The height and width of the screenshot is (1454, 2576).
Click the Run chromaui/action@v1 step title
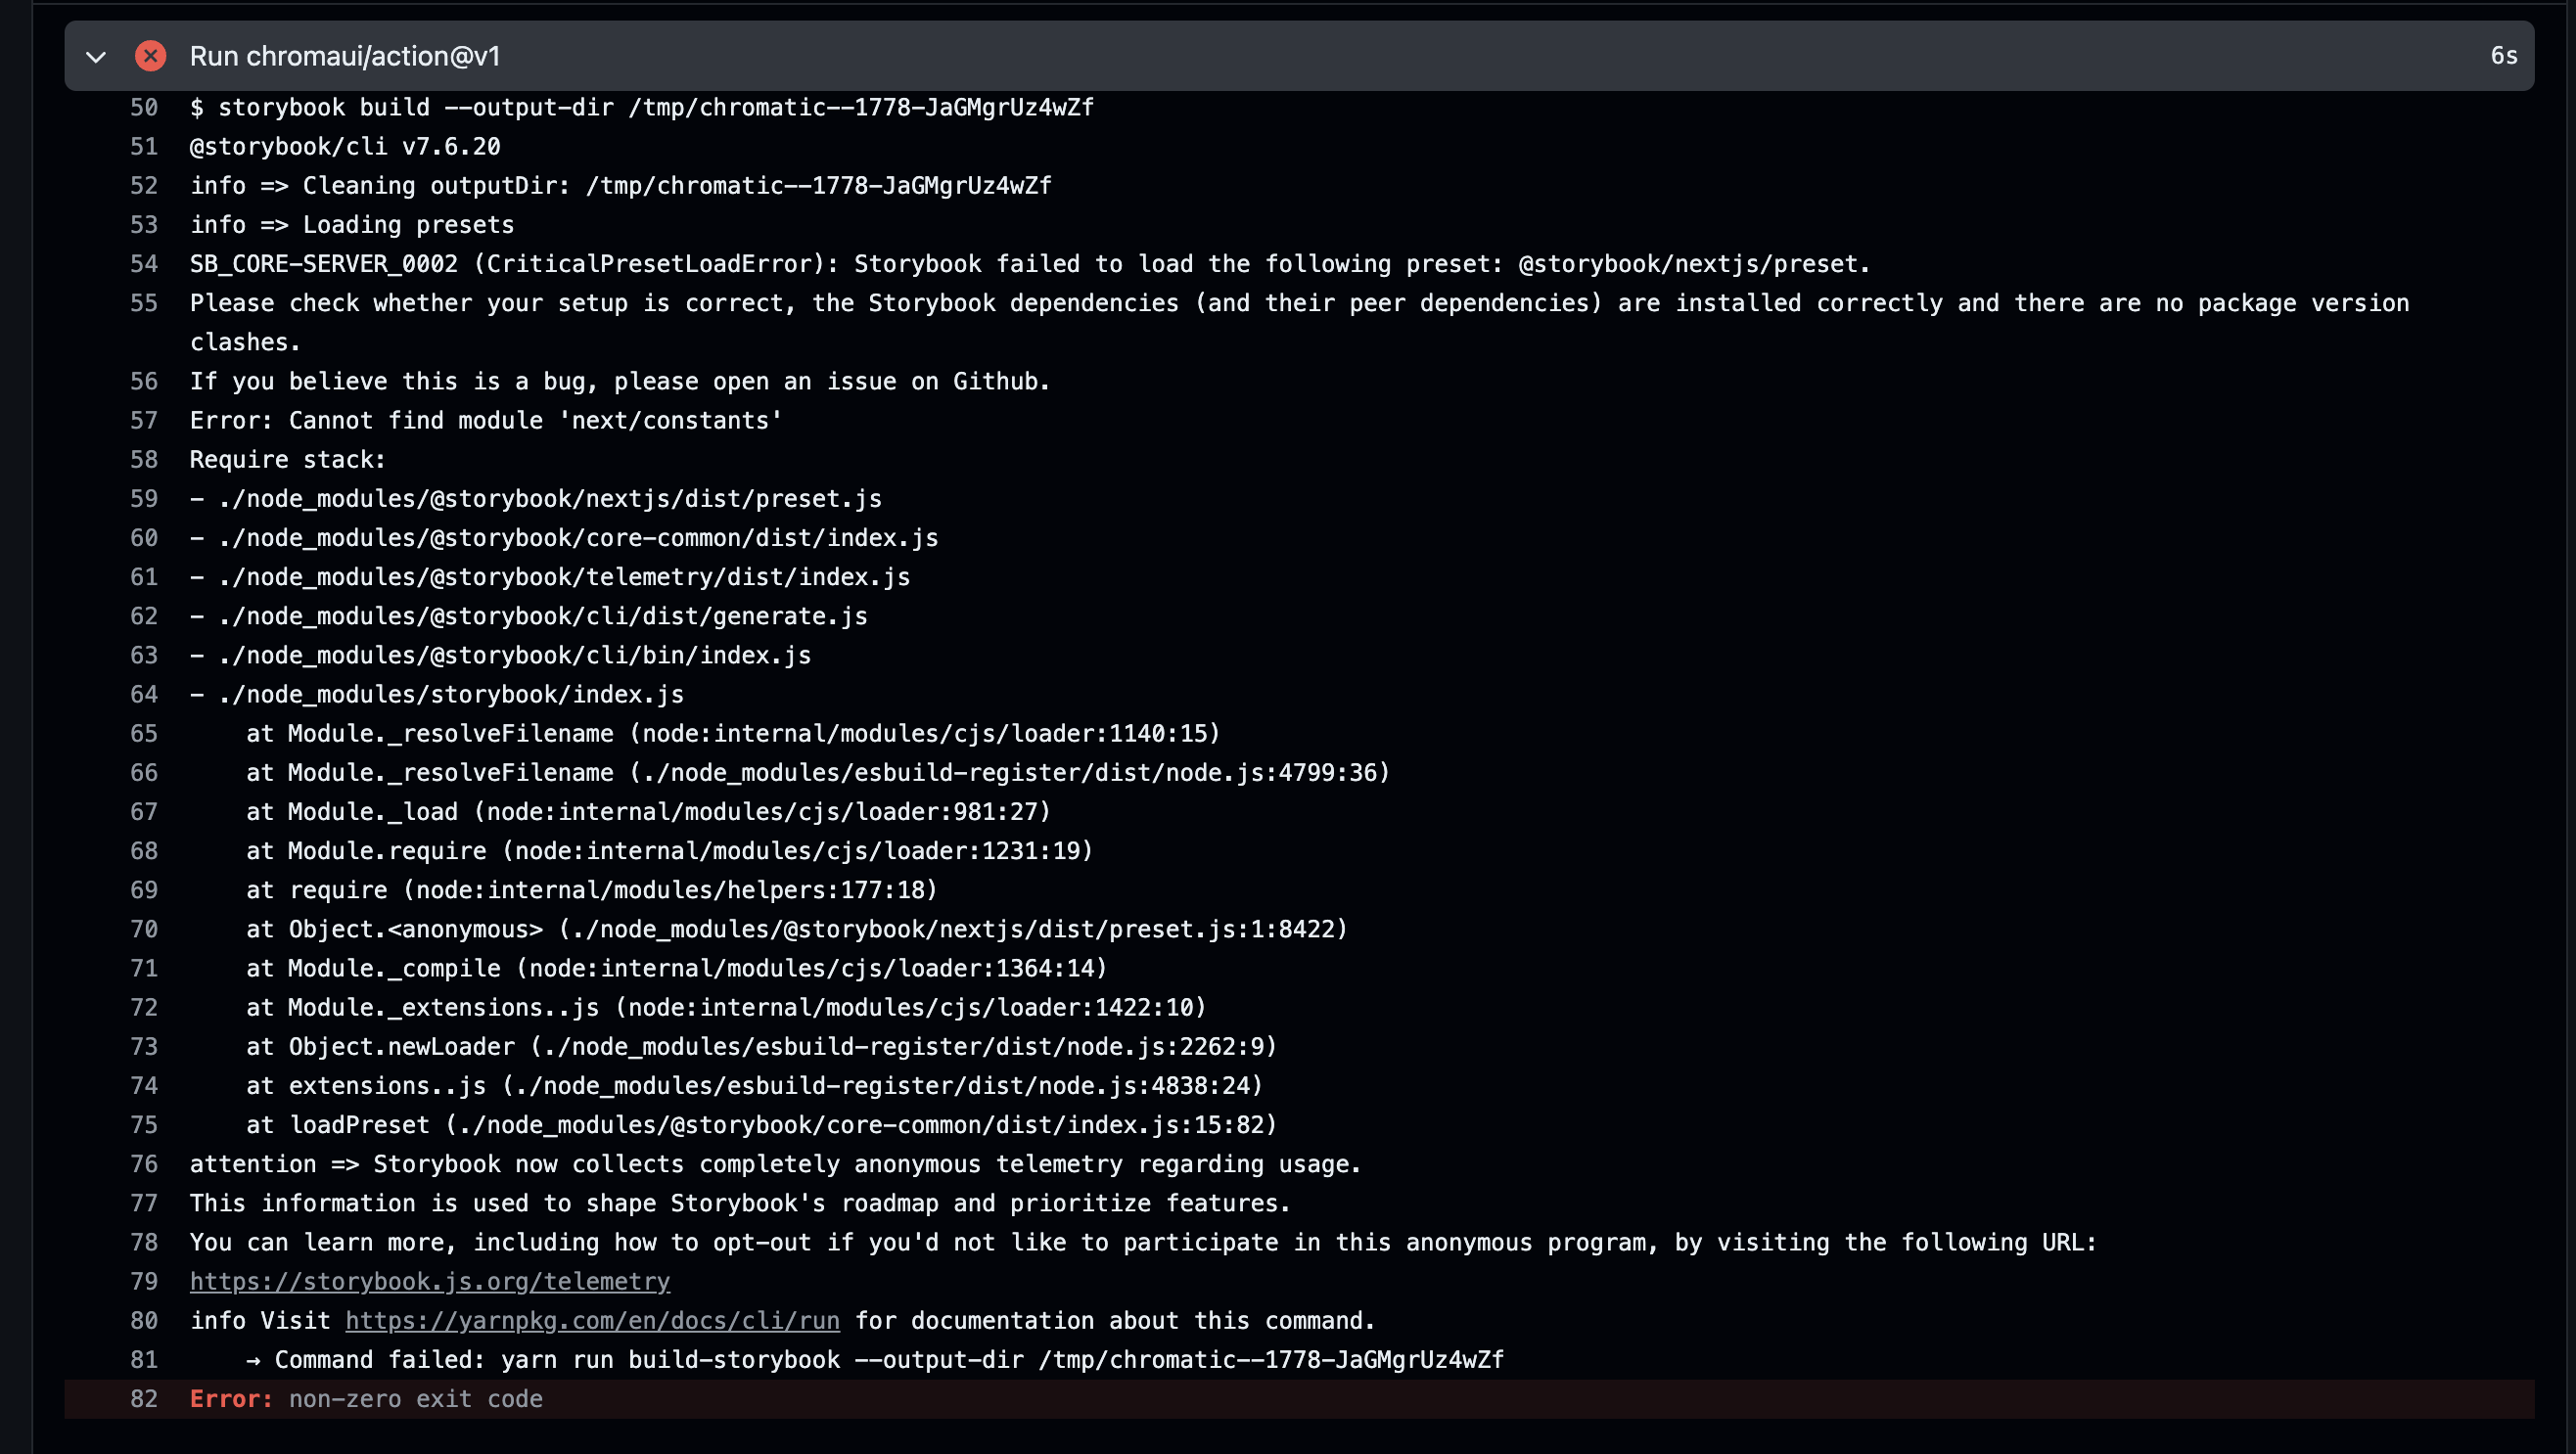tap(344, 56)
